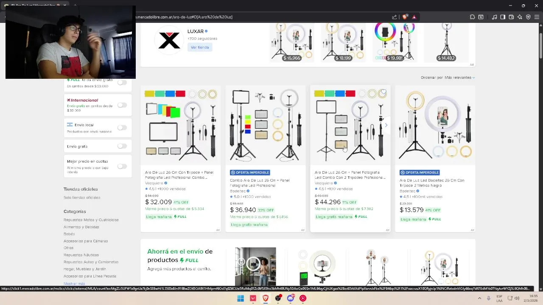Viewport: 543px width, 305px height.
Task: Click the microphone icon in system tray
Action: (489, 298)
